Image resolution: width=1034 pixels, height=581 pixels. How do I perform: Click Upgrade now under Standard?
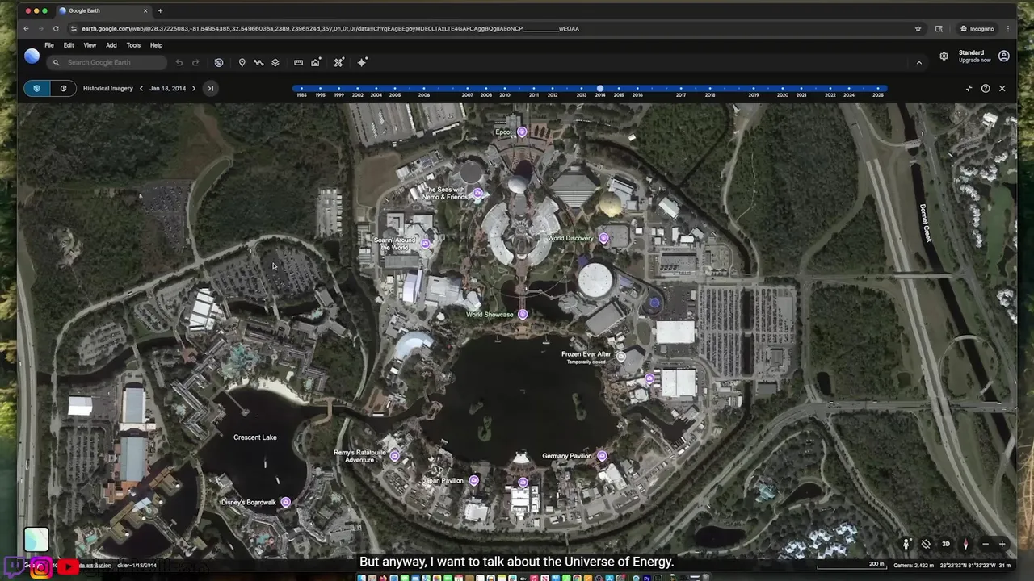click(x=974, y=60)
